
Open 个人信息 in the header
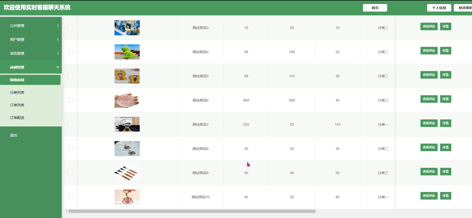click(439, 8)
